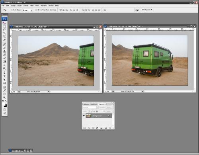Select the Rectangle shape tool

[x=4, y=83]
